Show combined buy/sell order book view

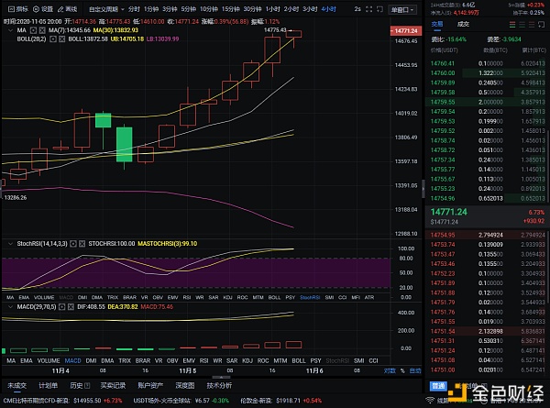click(512, 24)
